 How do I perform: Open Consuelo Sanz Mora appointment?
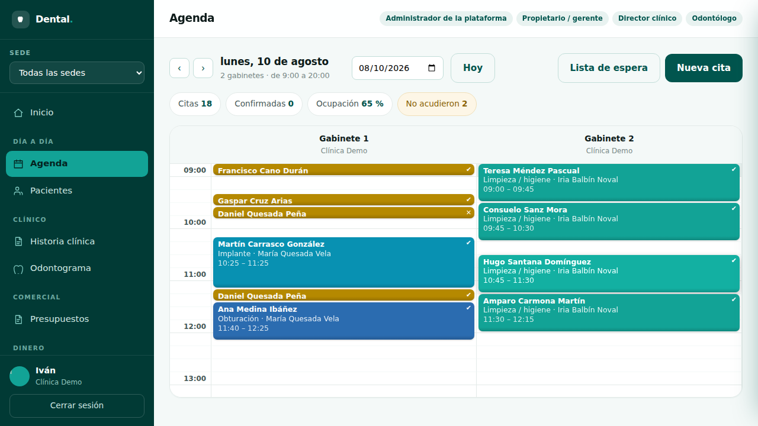pyautogui.click(x=609, y=221)
